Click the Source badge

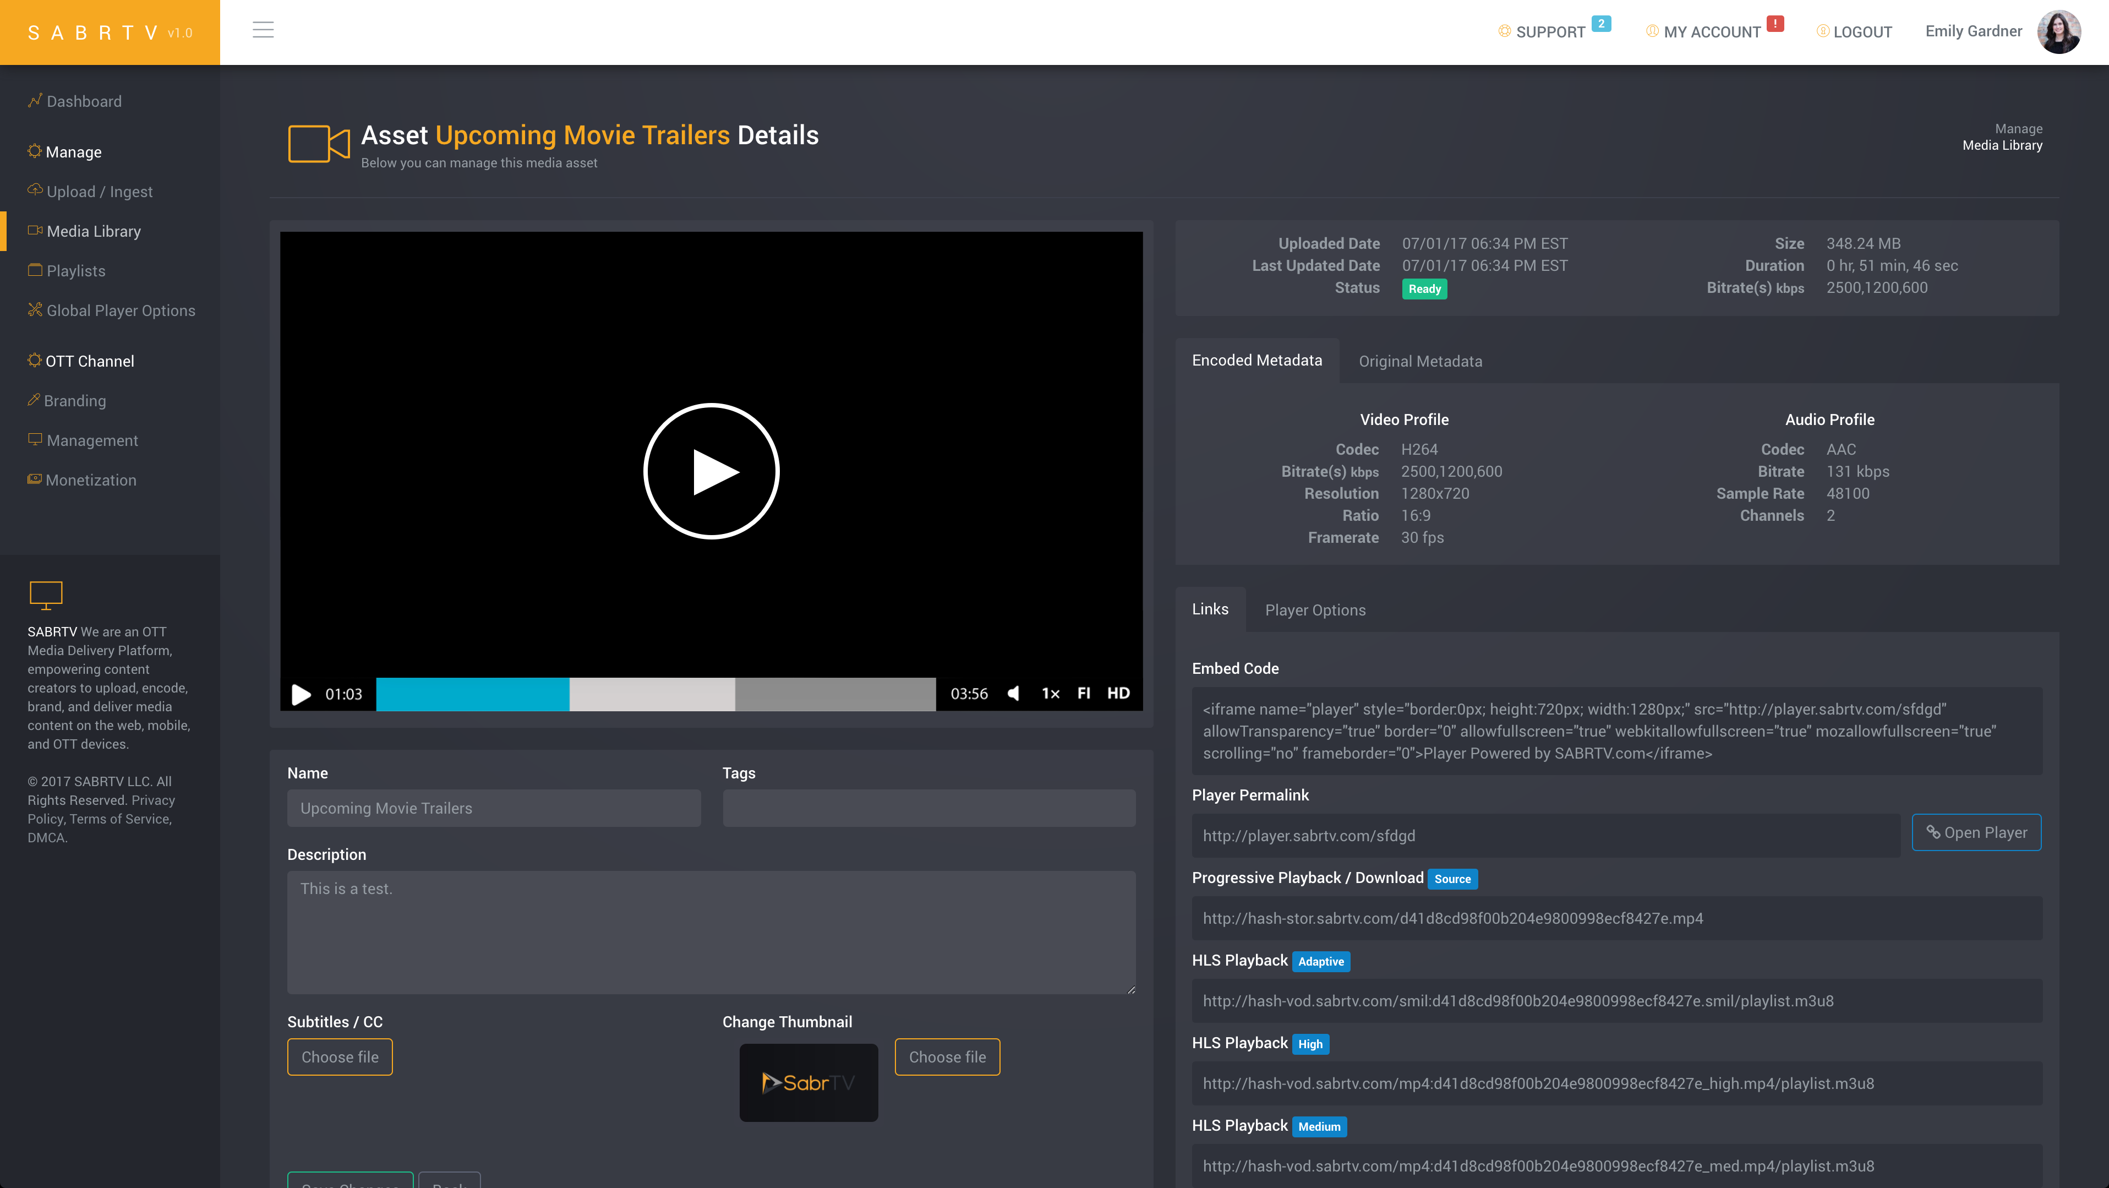click(1452, 879)
